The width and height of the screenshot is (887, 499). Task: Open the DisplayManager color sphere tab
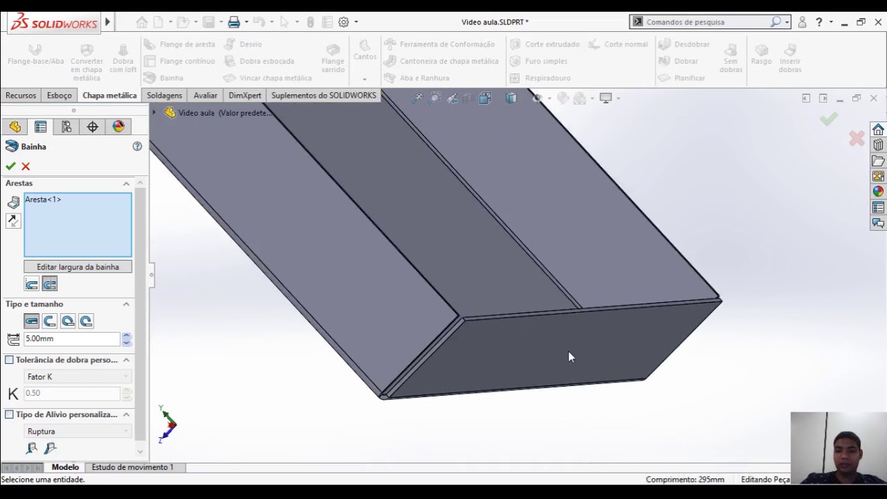pos(118,127)
